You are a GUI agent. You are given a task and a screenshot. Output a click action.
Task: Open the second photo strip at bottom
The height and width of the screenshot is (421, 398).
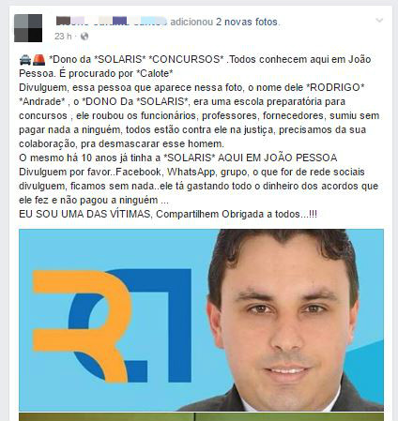(201, 417)
